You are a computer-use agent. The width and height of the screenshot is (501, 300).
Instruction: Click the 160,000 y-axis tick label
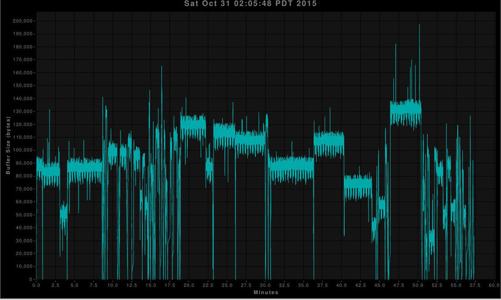[x=23, y=72]
